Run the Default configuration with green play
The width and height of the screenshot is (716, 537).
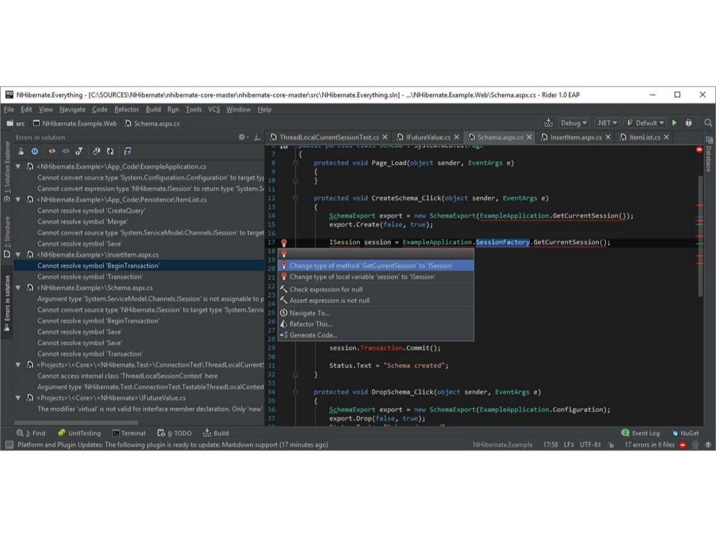[x=674, y=123]
